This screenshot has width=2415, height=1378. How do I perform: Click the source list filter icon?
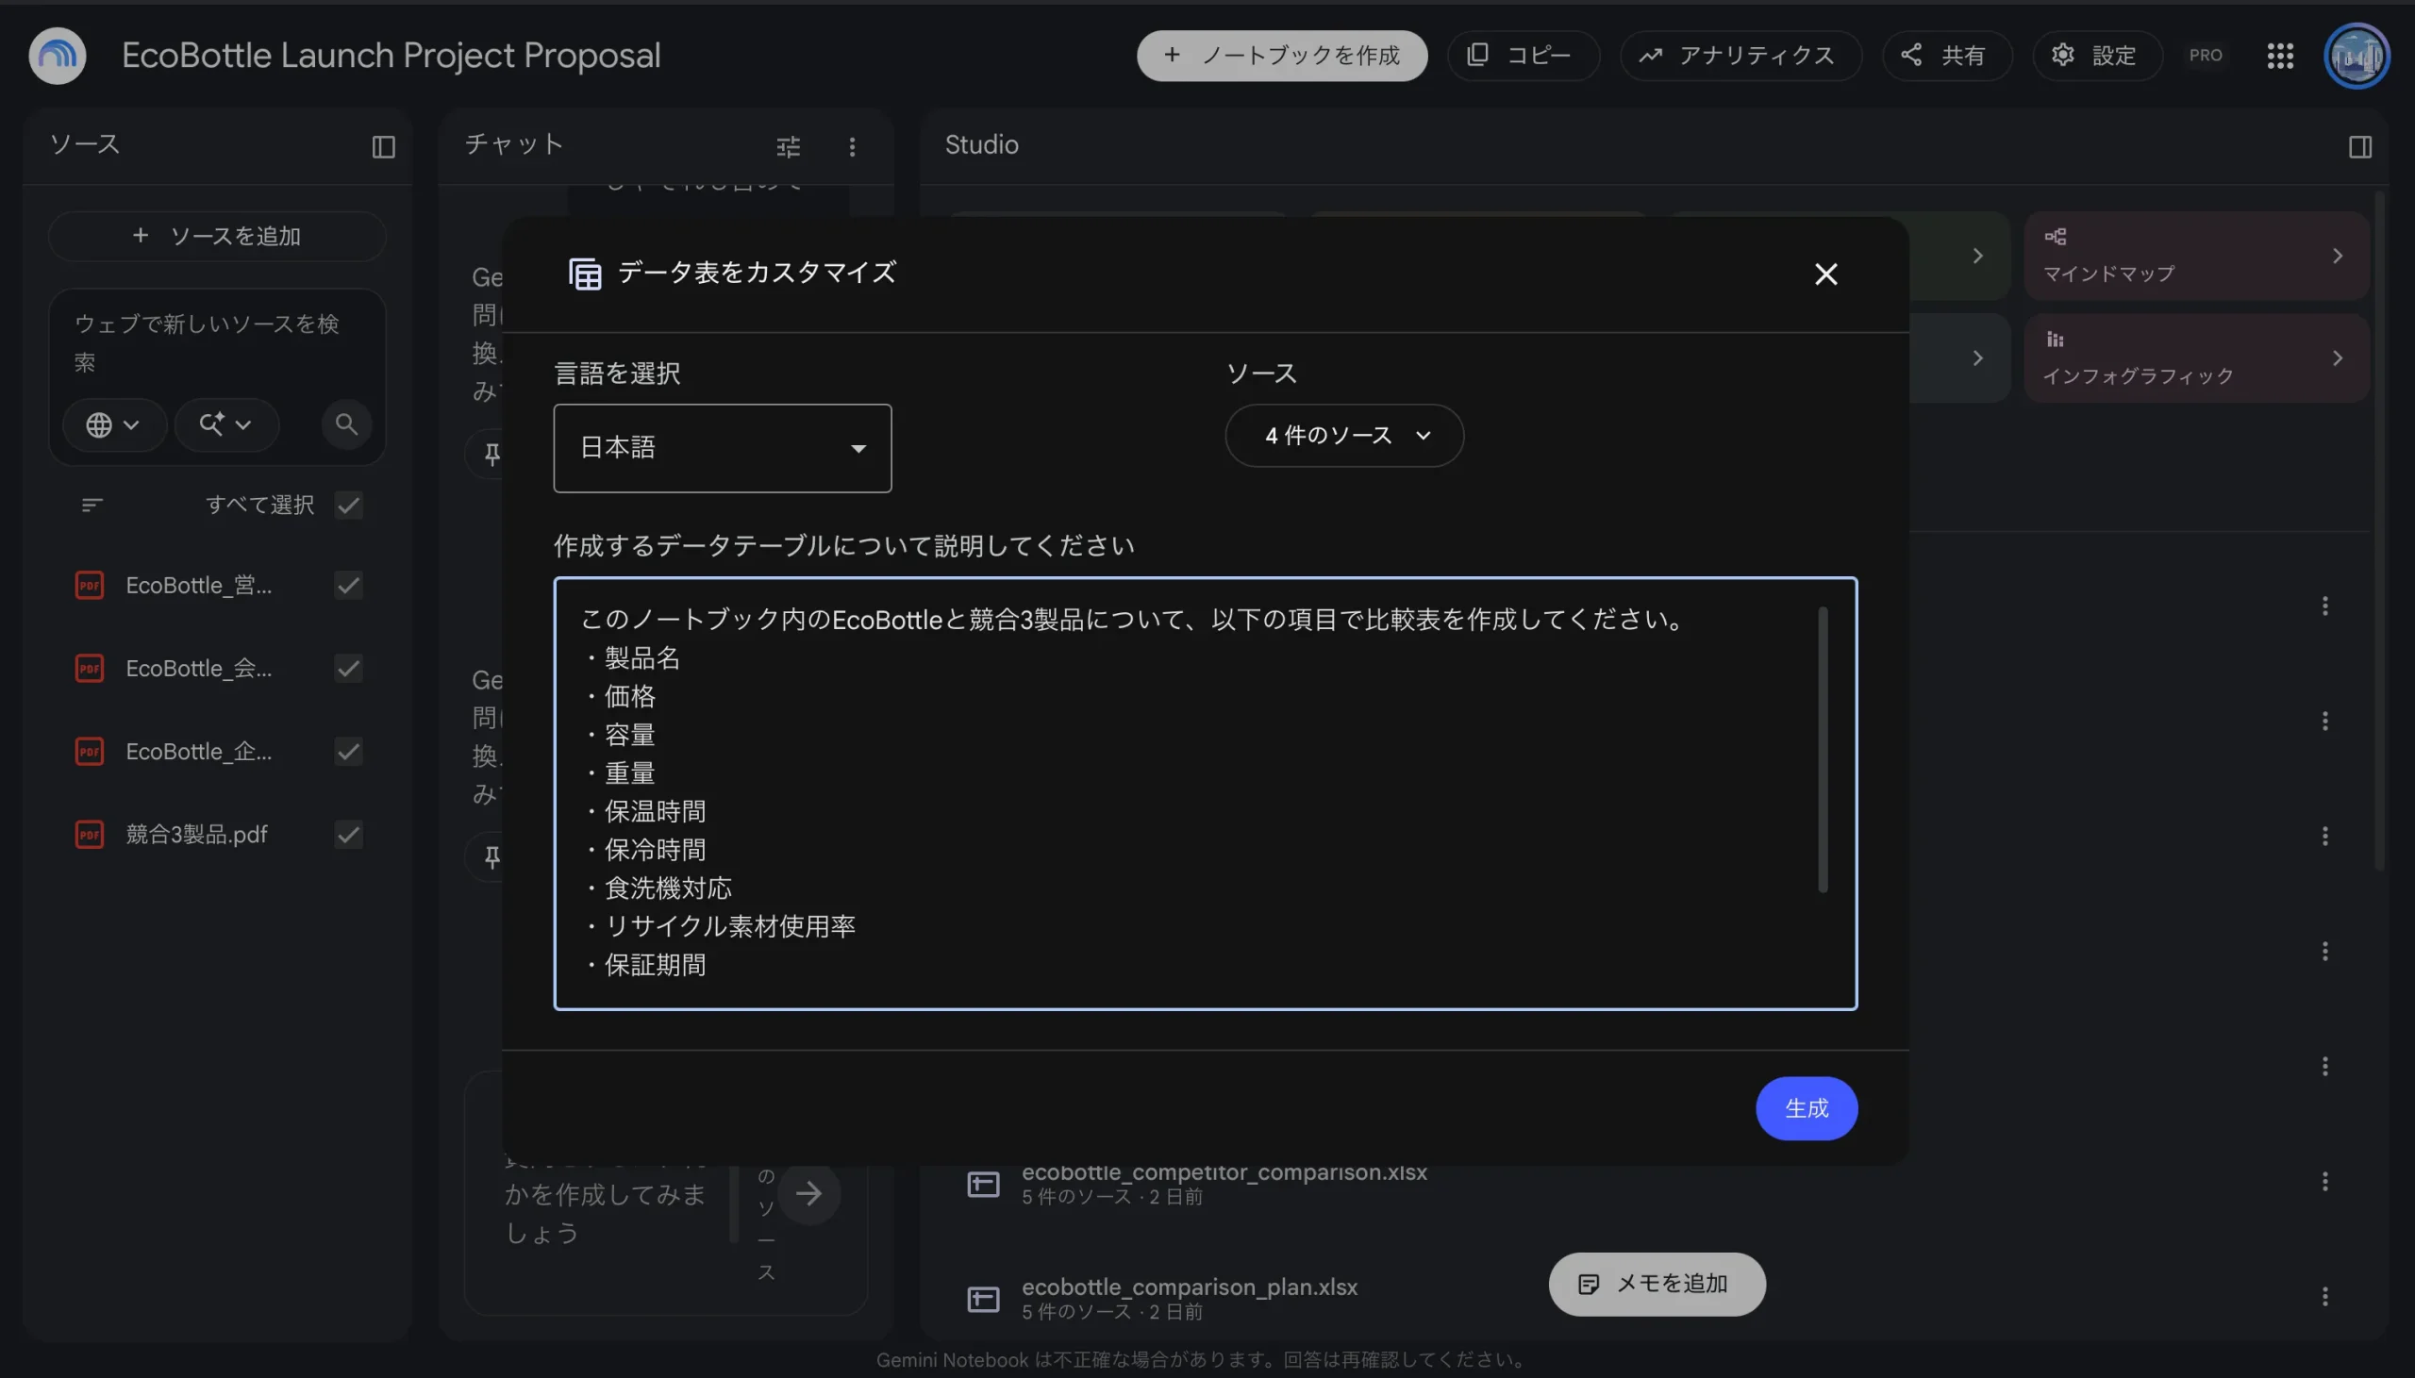[92, 505]
